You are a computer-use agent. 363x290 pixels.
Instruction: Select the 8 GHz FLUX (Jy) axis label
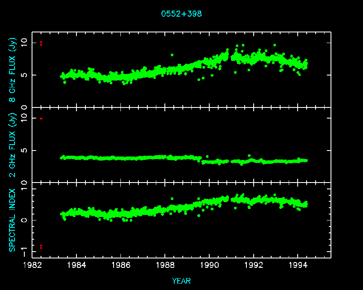tap(13, 70)
